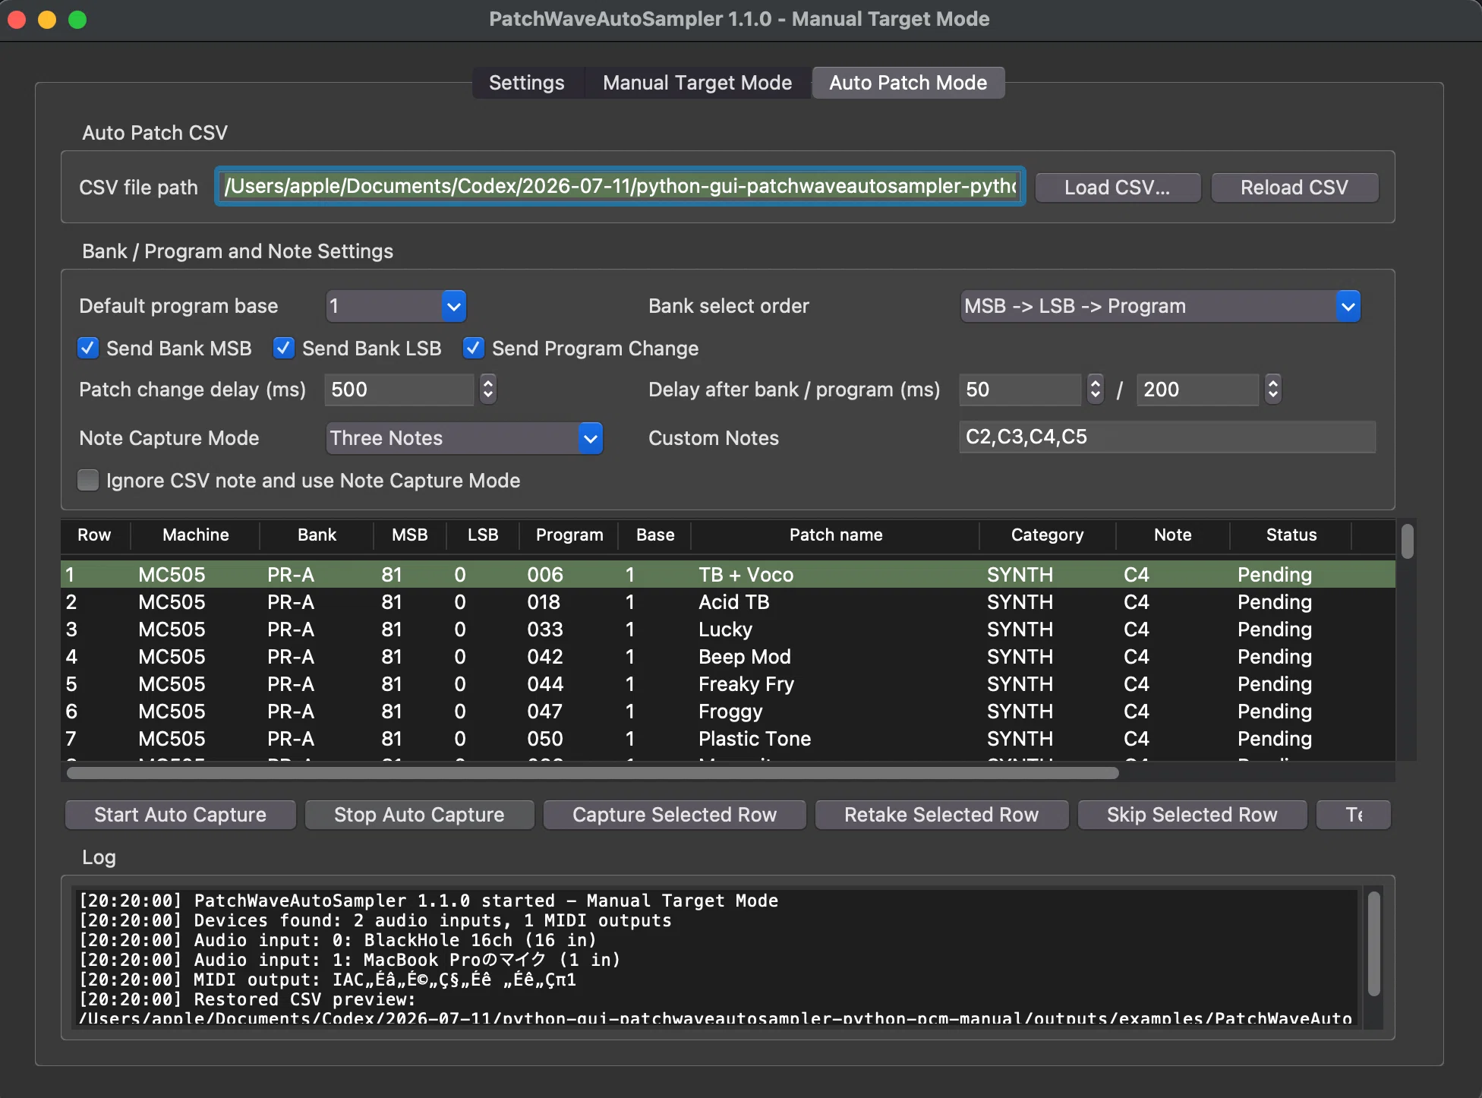Click Retake Selected Row
Viewport: 1482px width, 1098px height.
pos(941,815)
